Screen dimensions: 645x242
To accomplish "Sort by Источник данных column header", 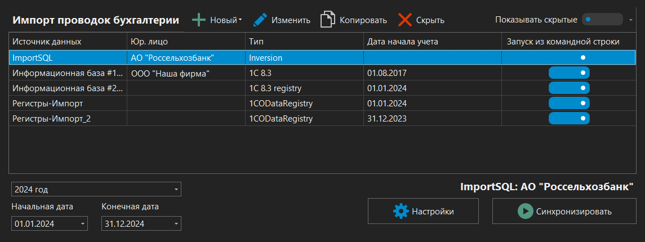I will 68,42.
